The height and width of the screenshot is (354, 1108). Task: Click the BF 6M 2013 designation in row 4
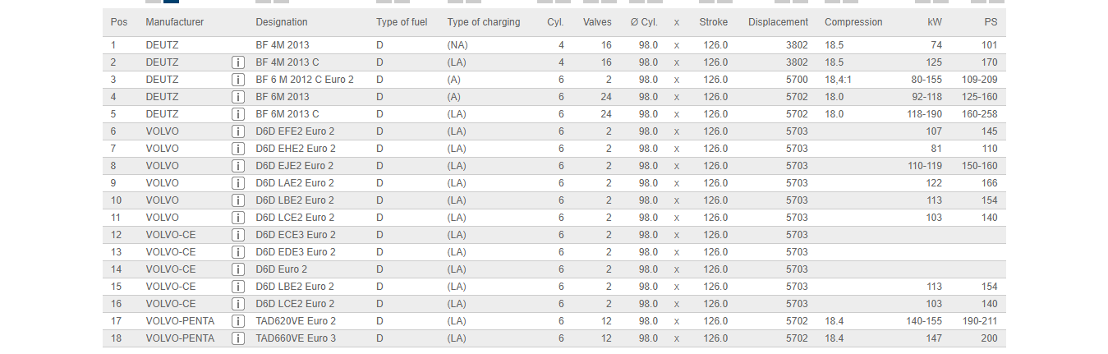(x=283, y=97)
